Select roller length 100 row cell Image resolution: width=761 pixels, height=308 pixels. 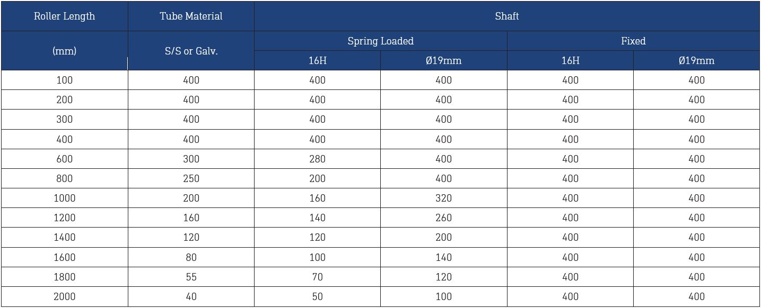tap(64, 80)
